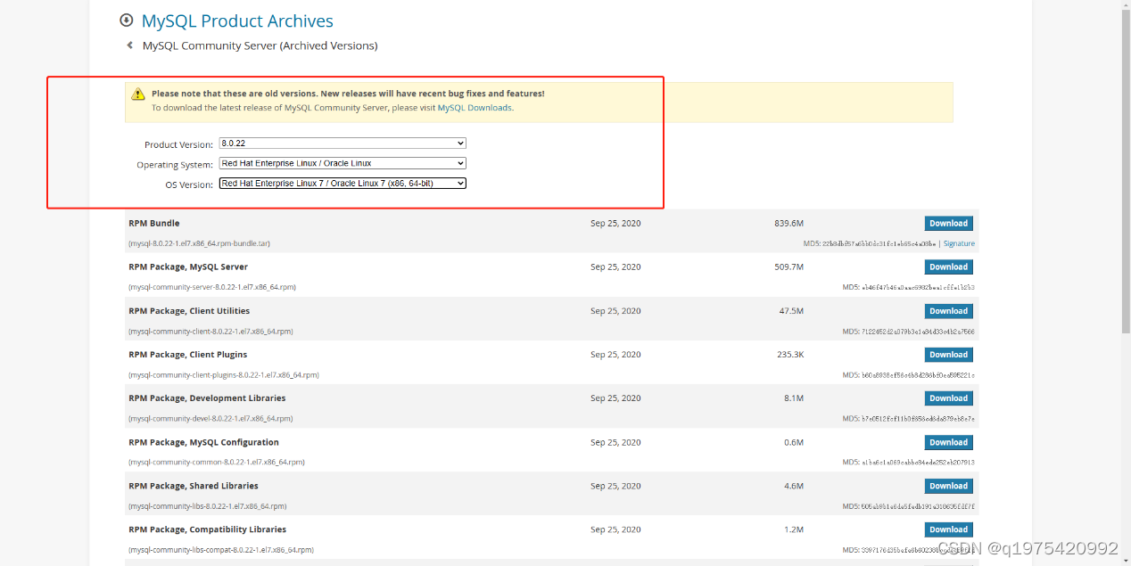Open the Signature link for RPM Bundle
The height and width of the screenshot is (566, 1131).
tap(959, 243)
